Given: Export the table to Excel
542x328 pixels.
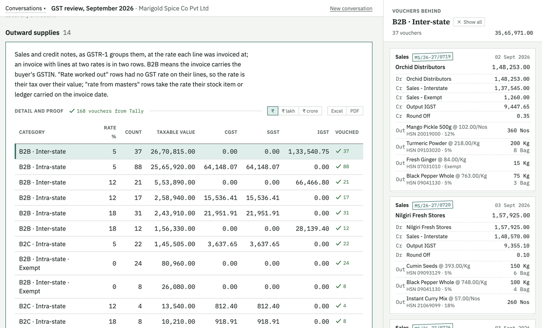Looking at the screenshot, I should (x=337, y=111).
